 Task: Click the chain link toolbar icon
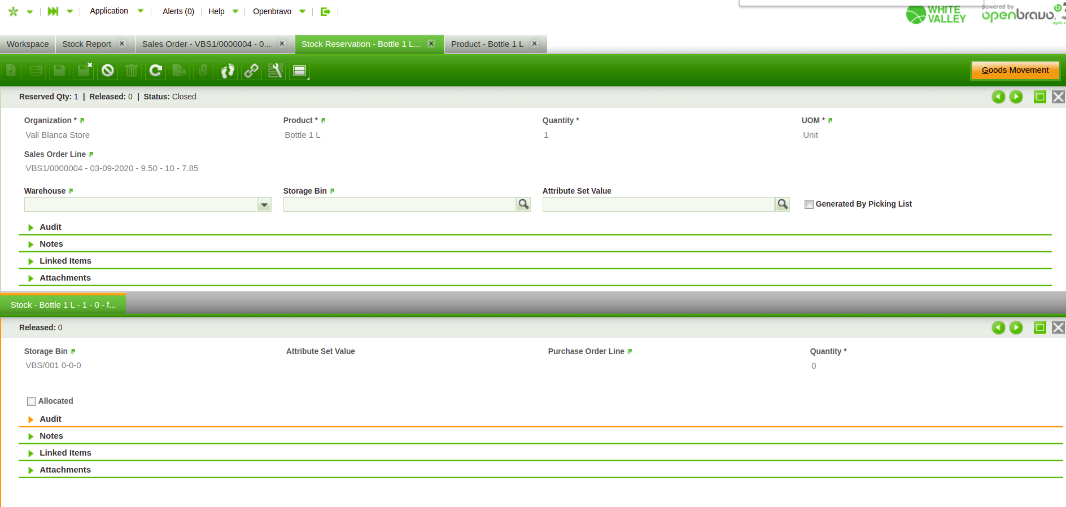coord(251,71)
